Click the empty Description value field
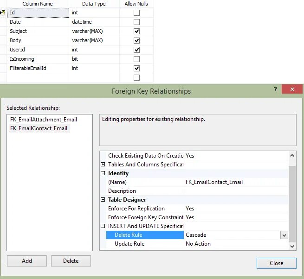 tap(236, 191)
